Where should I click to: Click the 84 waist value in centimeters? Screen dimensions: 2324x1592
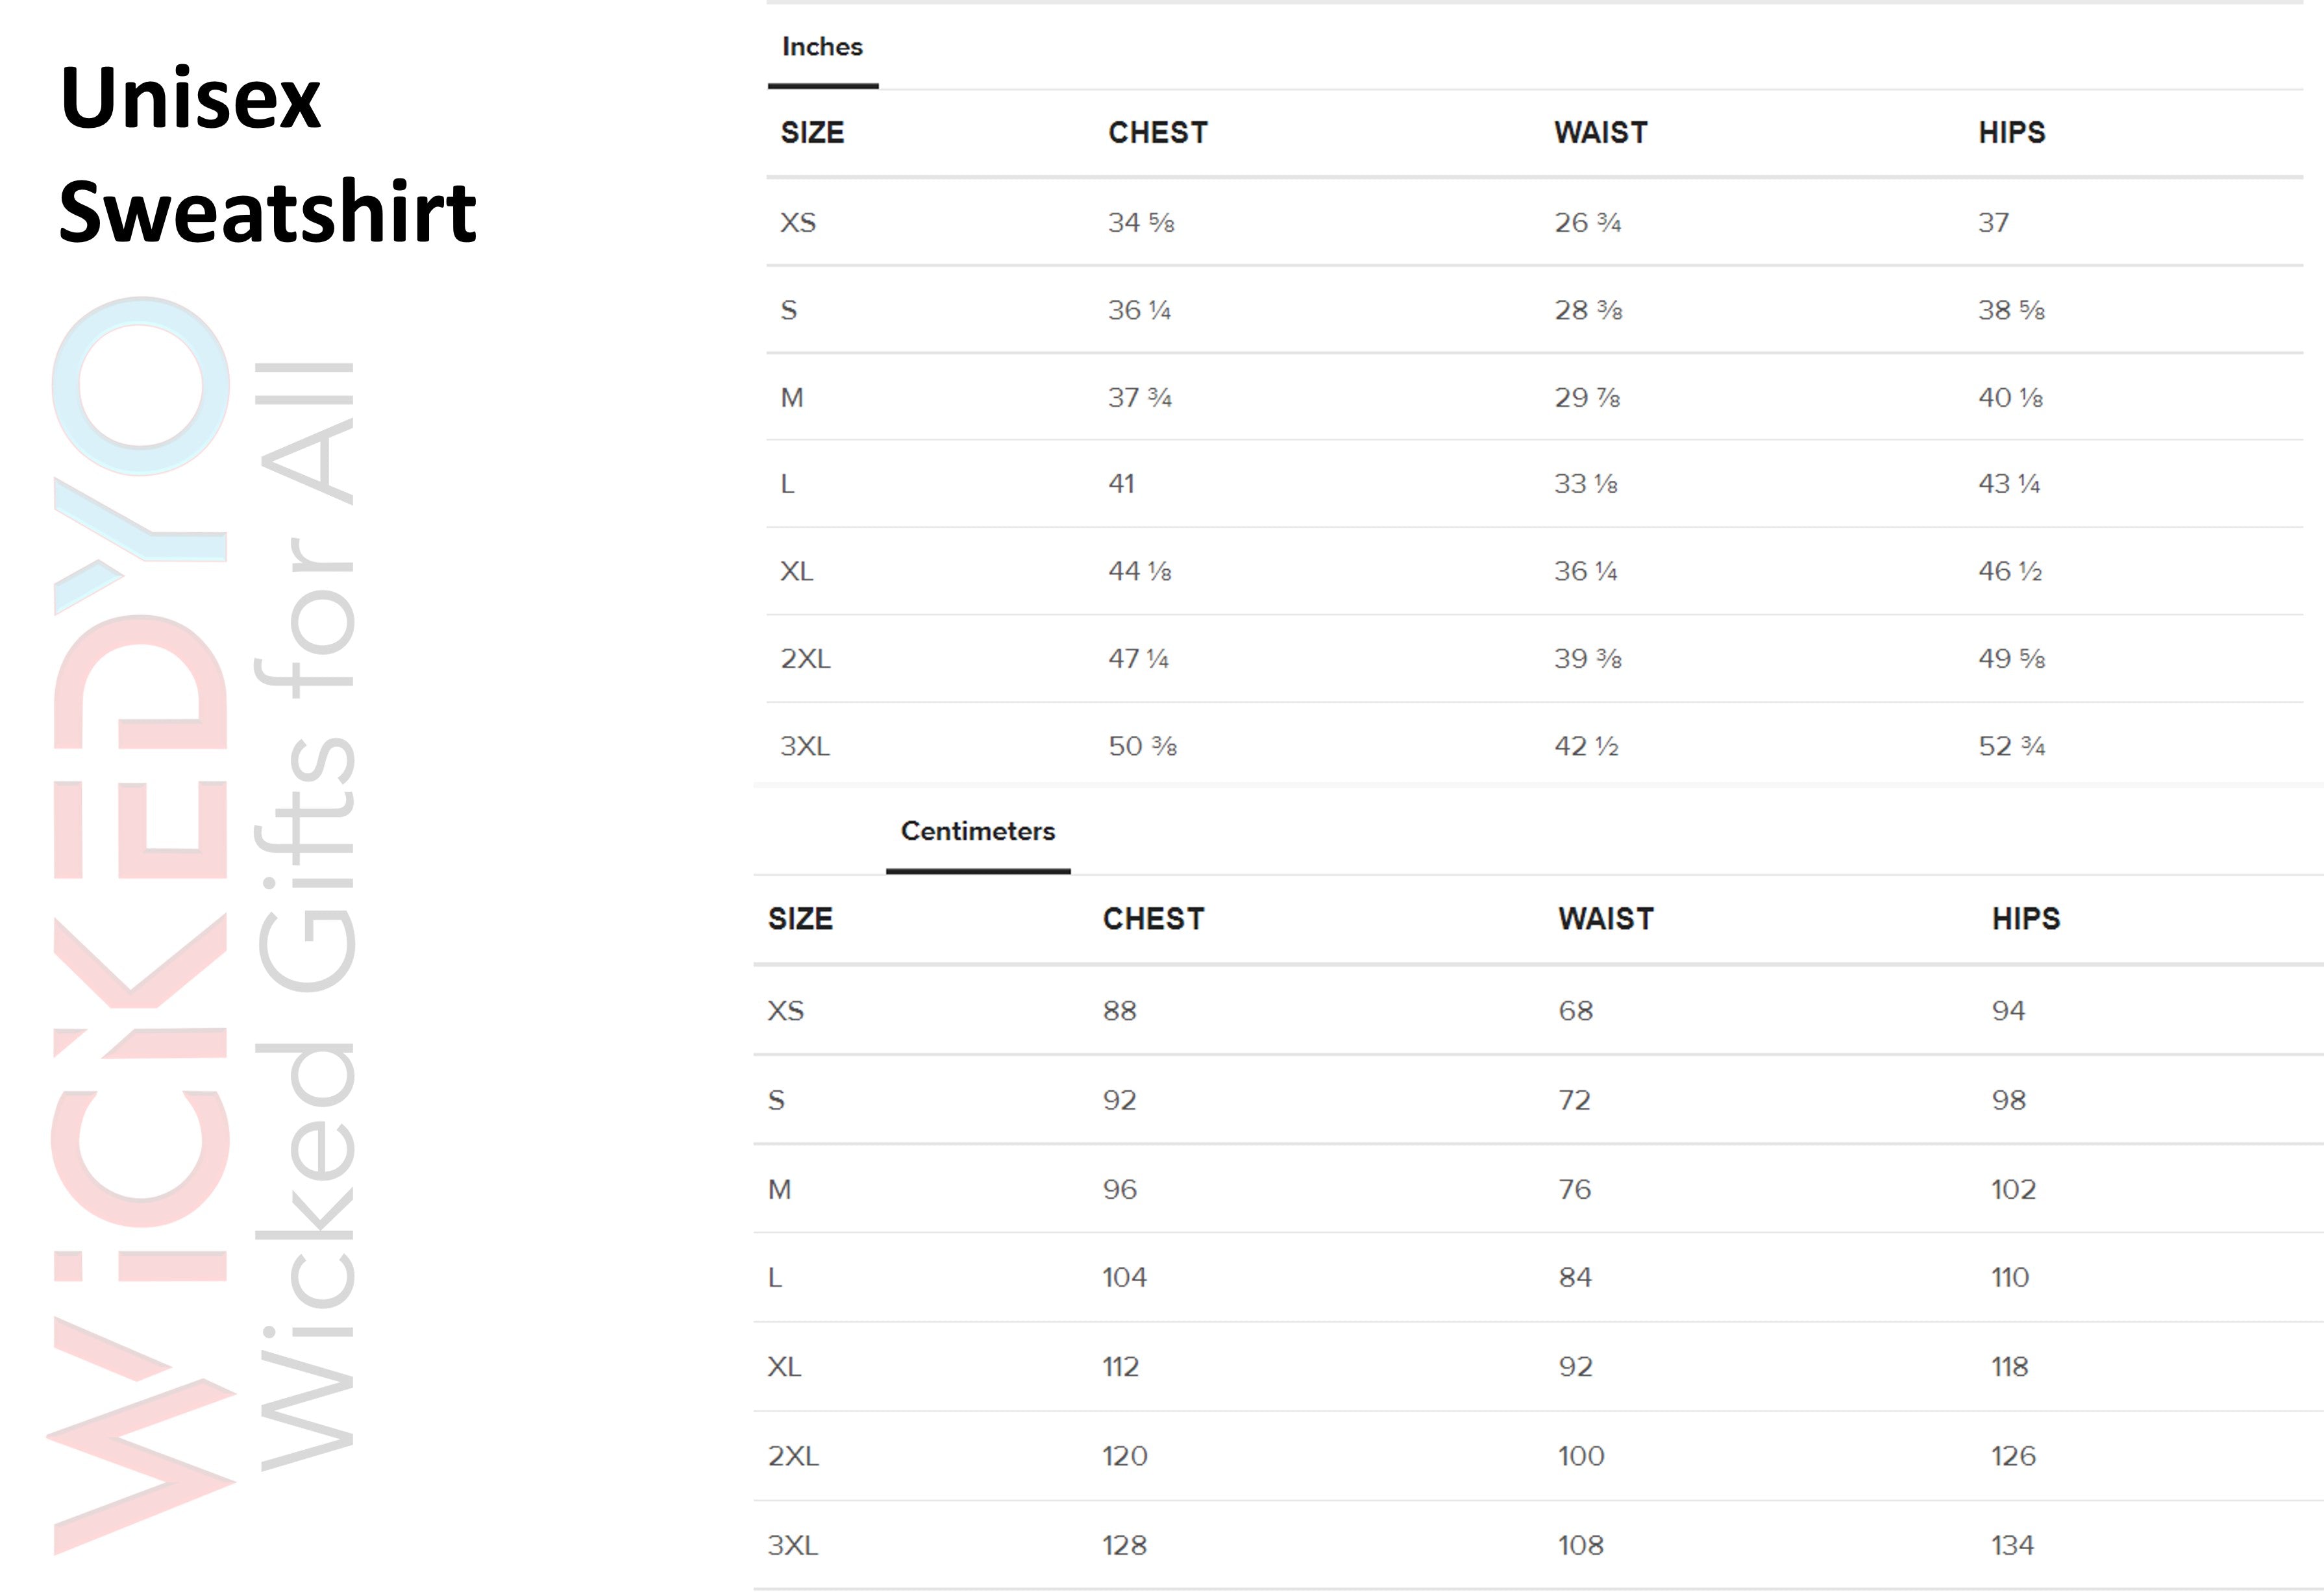pyautogui.click(x=1574, y=1277)
